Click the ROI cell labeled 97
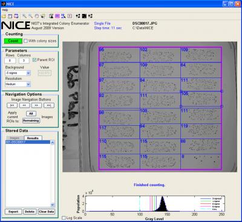The height and width of the screenshot is (222, 242). 119,85
